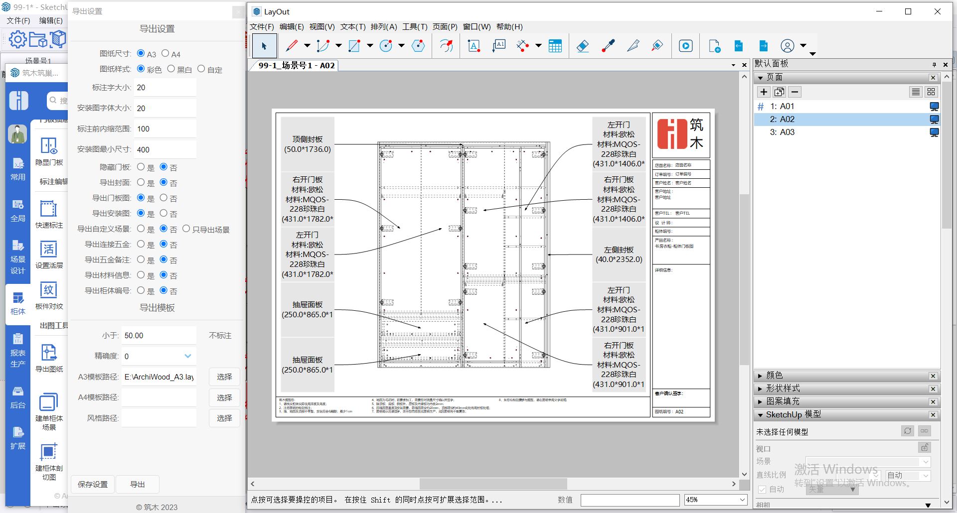Click the Add Page toolbar icon
This screenshot has width=957, height=513.
coord(714,46)
